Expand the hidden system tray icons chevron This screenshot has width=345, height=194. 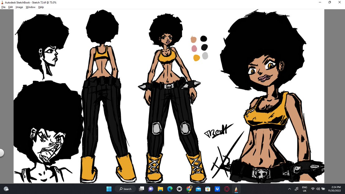pos(290,189)
